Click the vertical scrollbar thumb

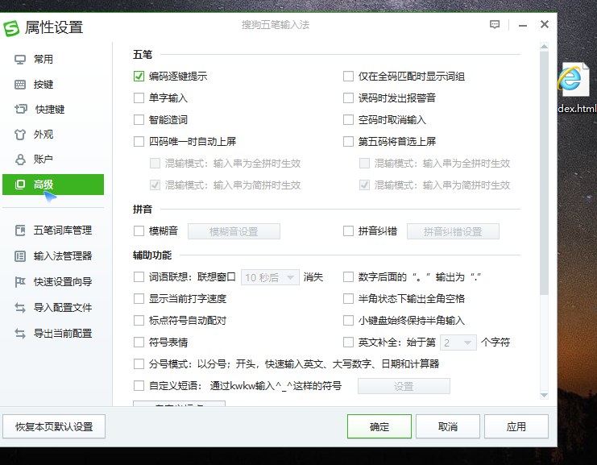(x=544, y=173)
